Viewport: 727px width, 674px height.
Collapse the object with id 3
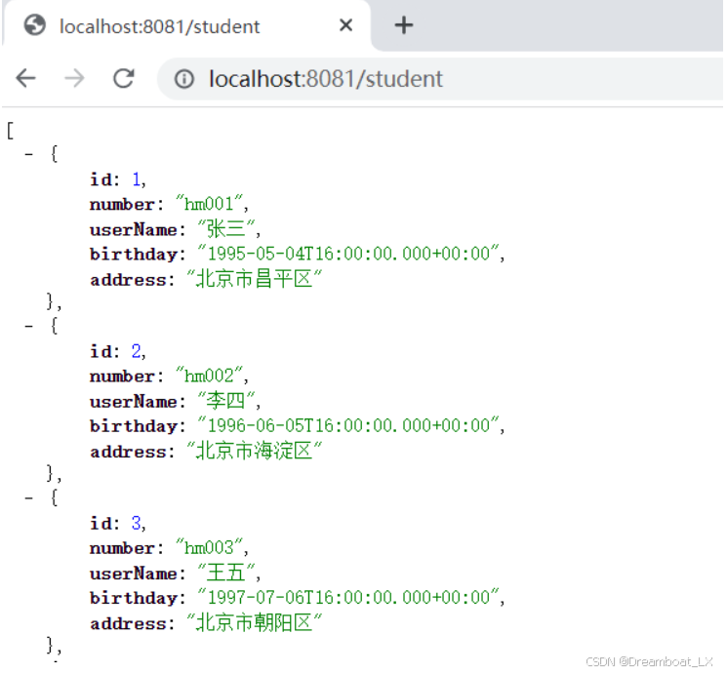(28, 497)
